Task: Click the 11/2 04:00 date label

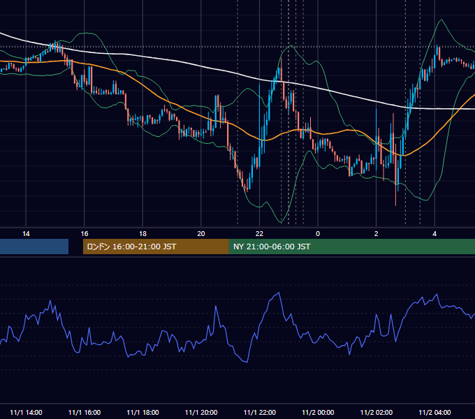Action: (x=434, y=412)
